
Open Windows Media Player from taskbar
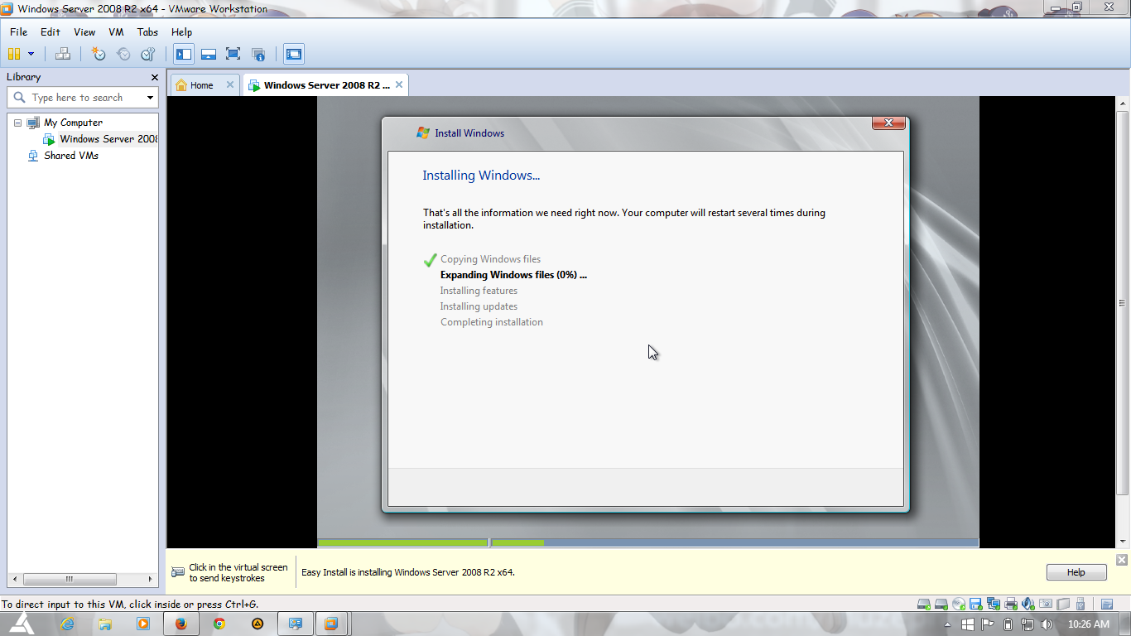(143, 624)
